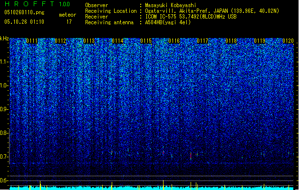Click the Receiver label
Viewport: 299px width, 190px height.
[96, 17]
